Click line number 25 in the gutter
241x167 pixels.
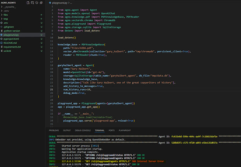[51, 89]
